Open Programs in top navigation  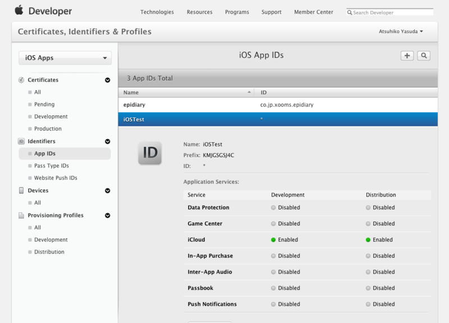coord(237,12)
